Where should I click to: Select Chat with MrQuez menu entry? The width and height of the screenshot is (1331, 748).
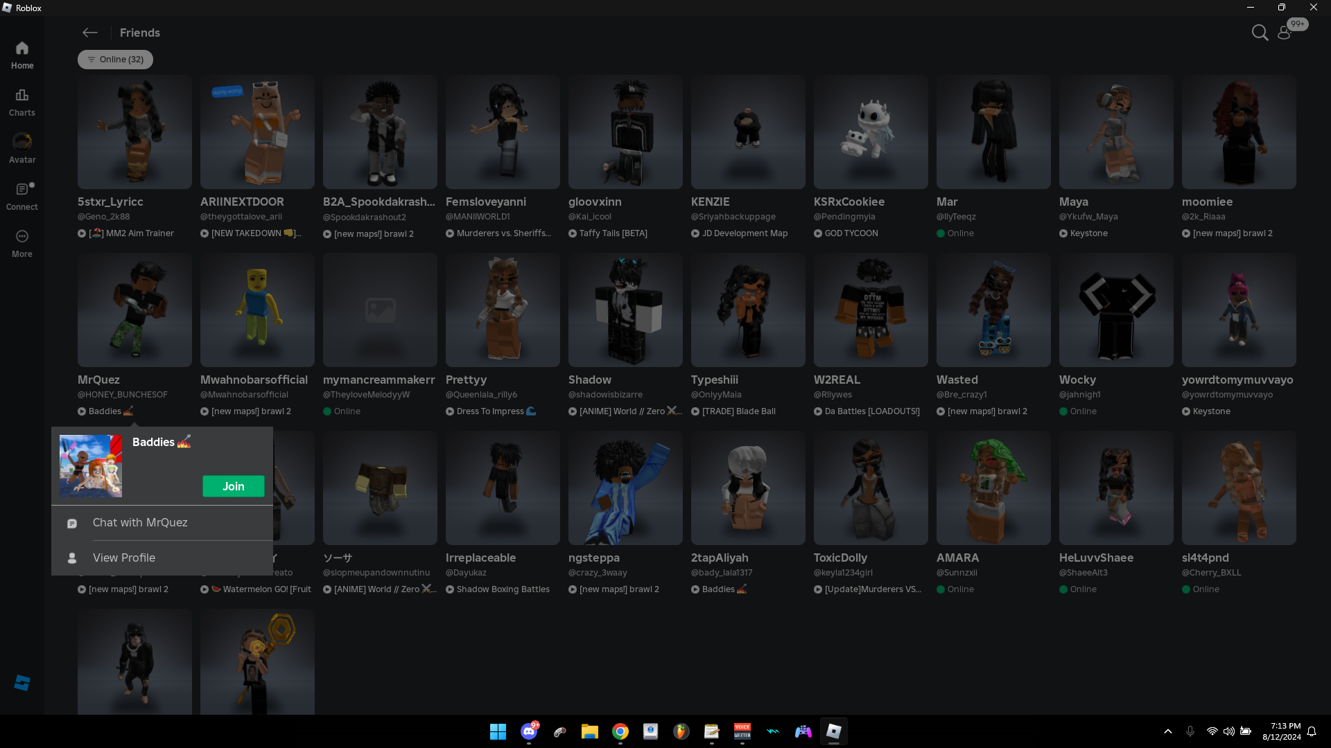pos(140,523)
